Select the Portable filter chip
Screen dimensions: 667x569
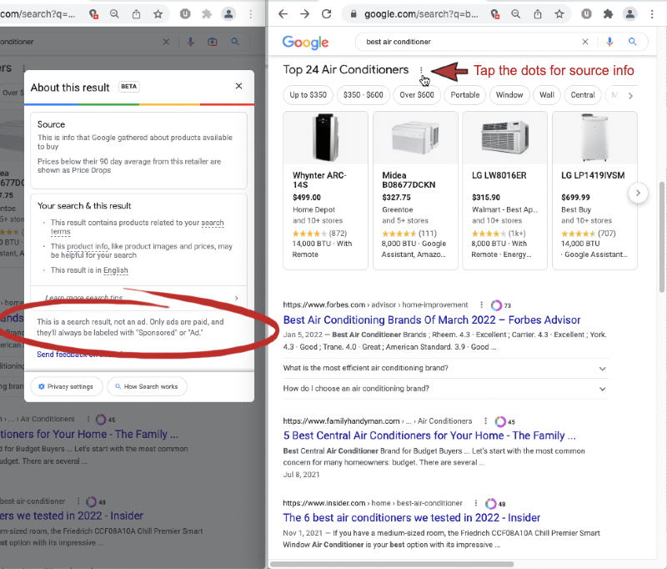(465, 95)
